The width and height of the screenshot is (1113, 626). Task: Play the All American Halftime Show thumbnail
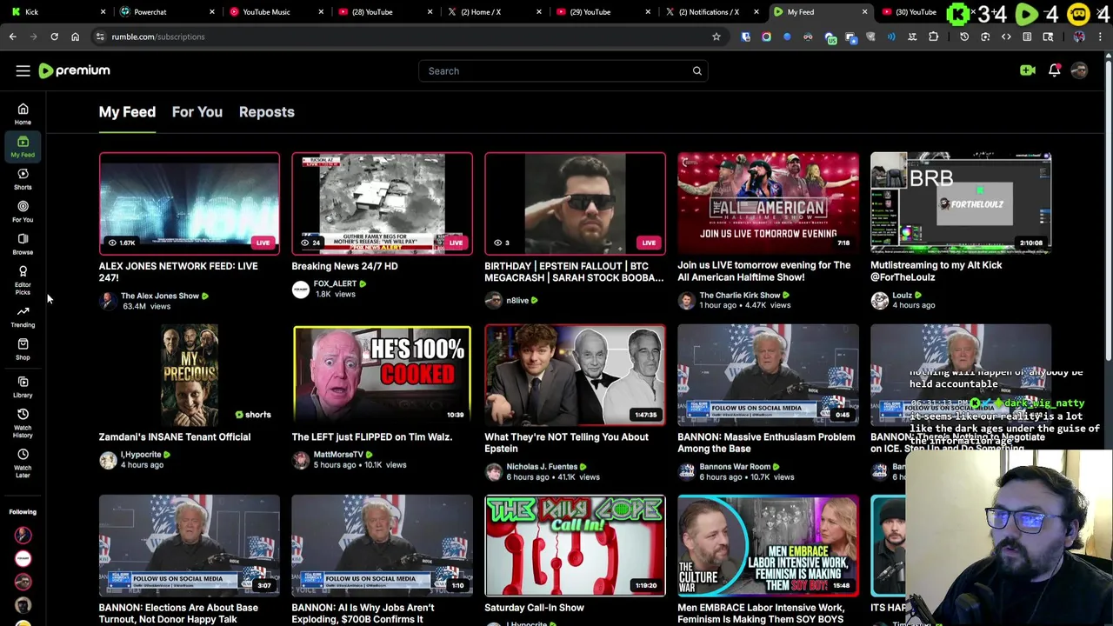pyautogui.click(x=768, y=203)
